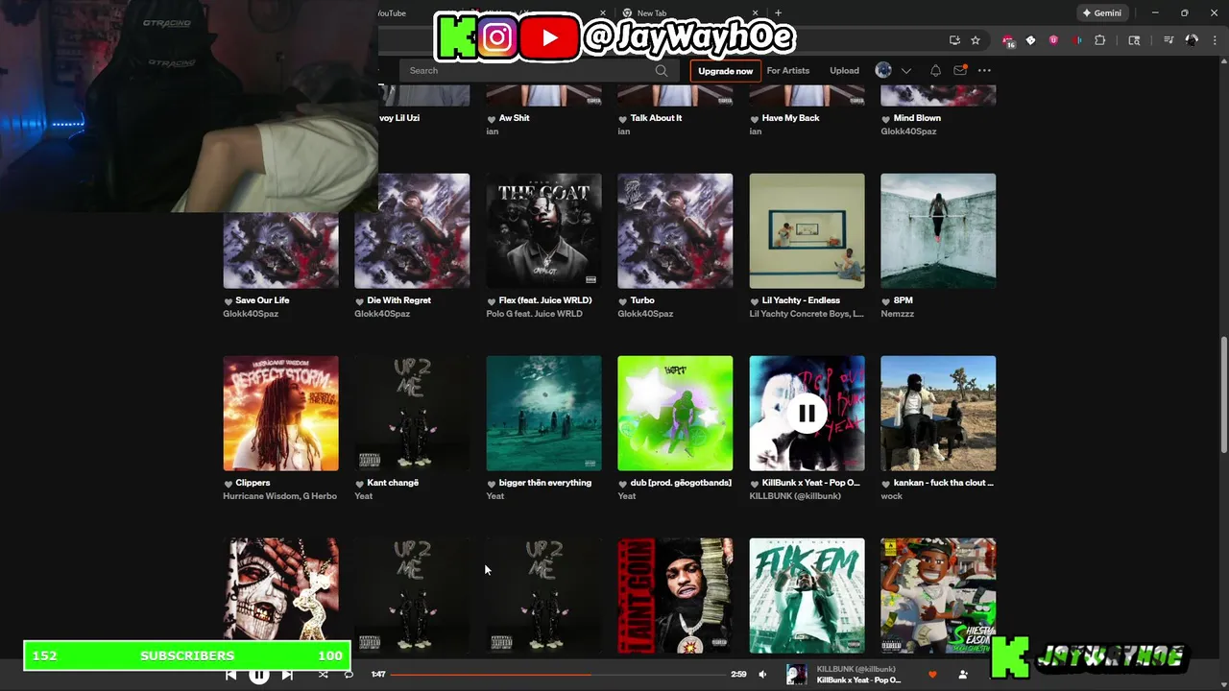Skip to the next track
Viewport: 1229px width, 691px height.
tap(287, 675)
